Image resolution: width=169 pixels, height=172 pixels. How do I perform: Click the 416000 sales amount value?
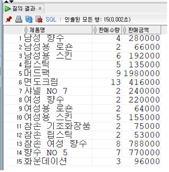click(144, 82)
